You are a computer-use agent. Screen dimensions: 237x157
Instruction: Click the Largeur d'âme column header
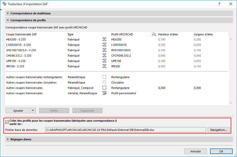(x=211, y=34)
